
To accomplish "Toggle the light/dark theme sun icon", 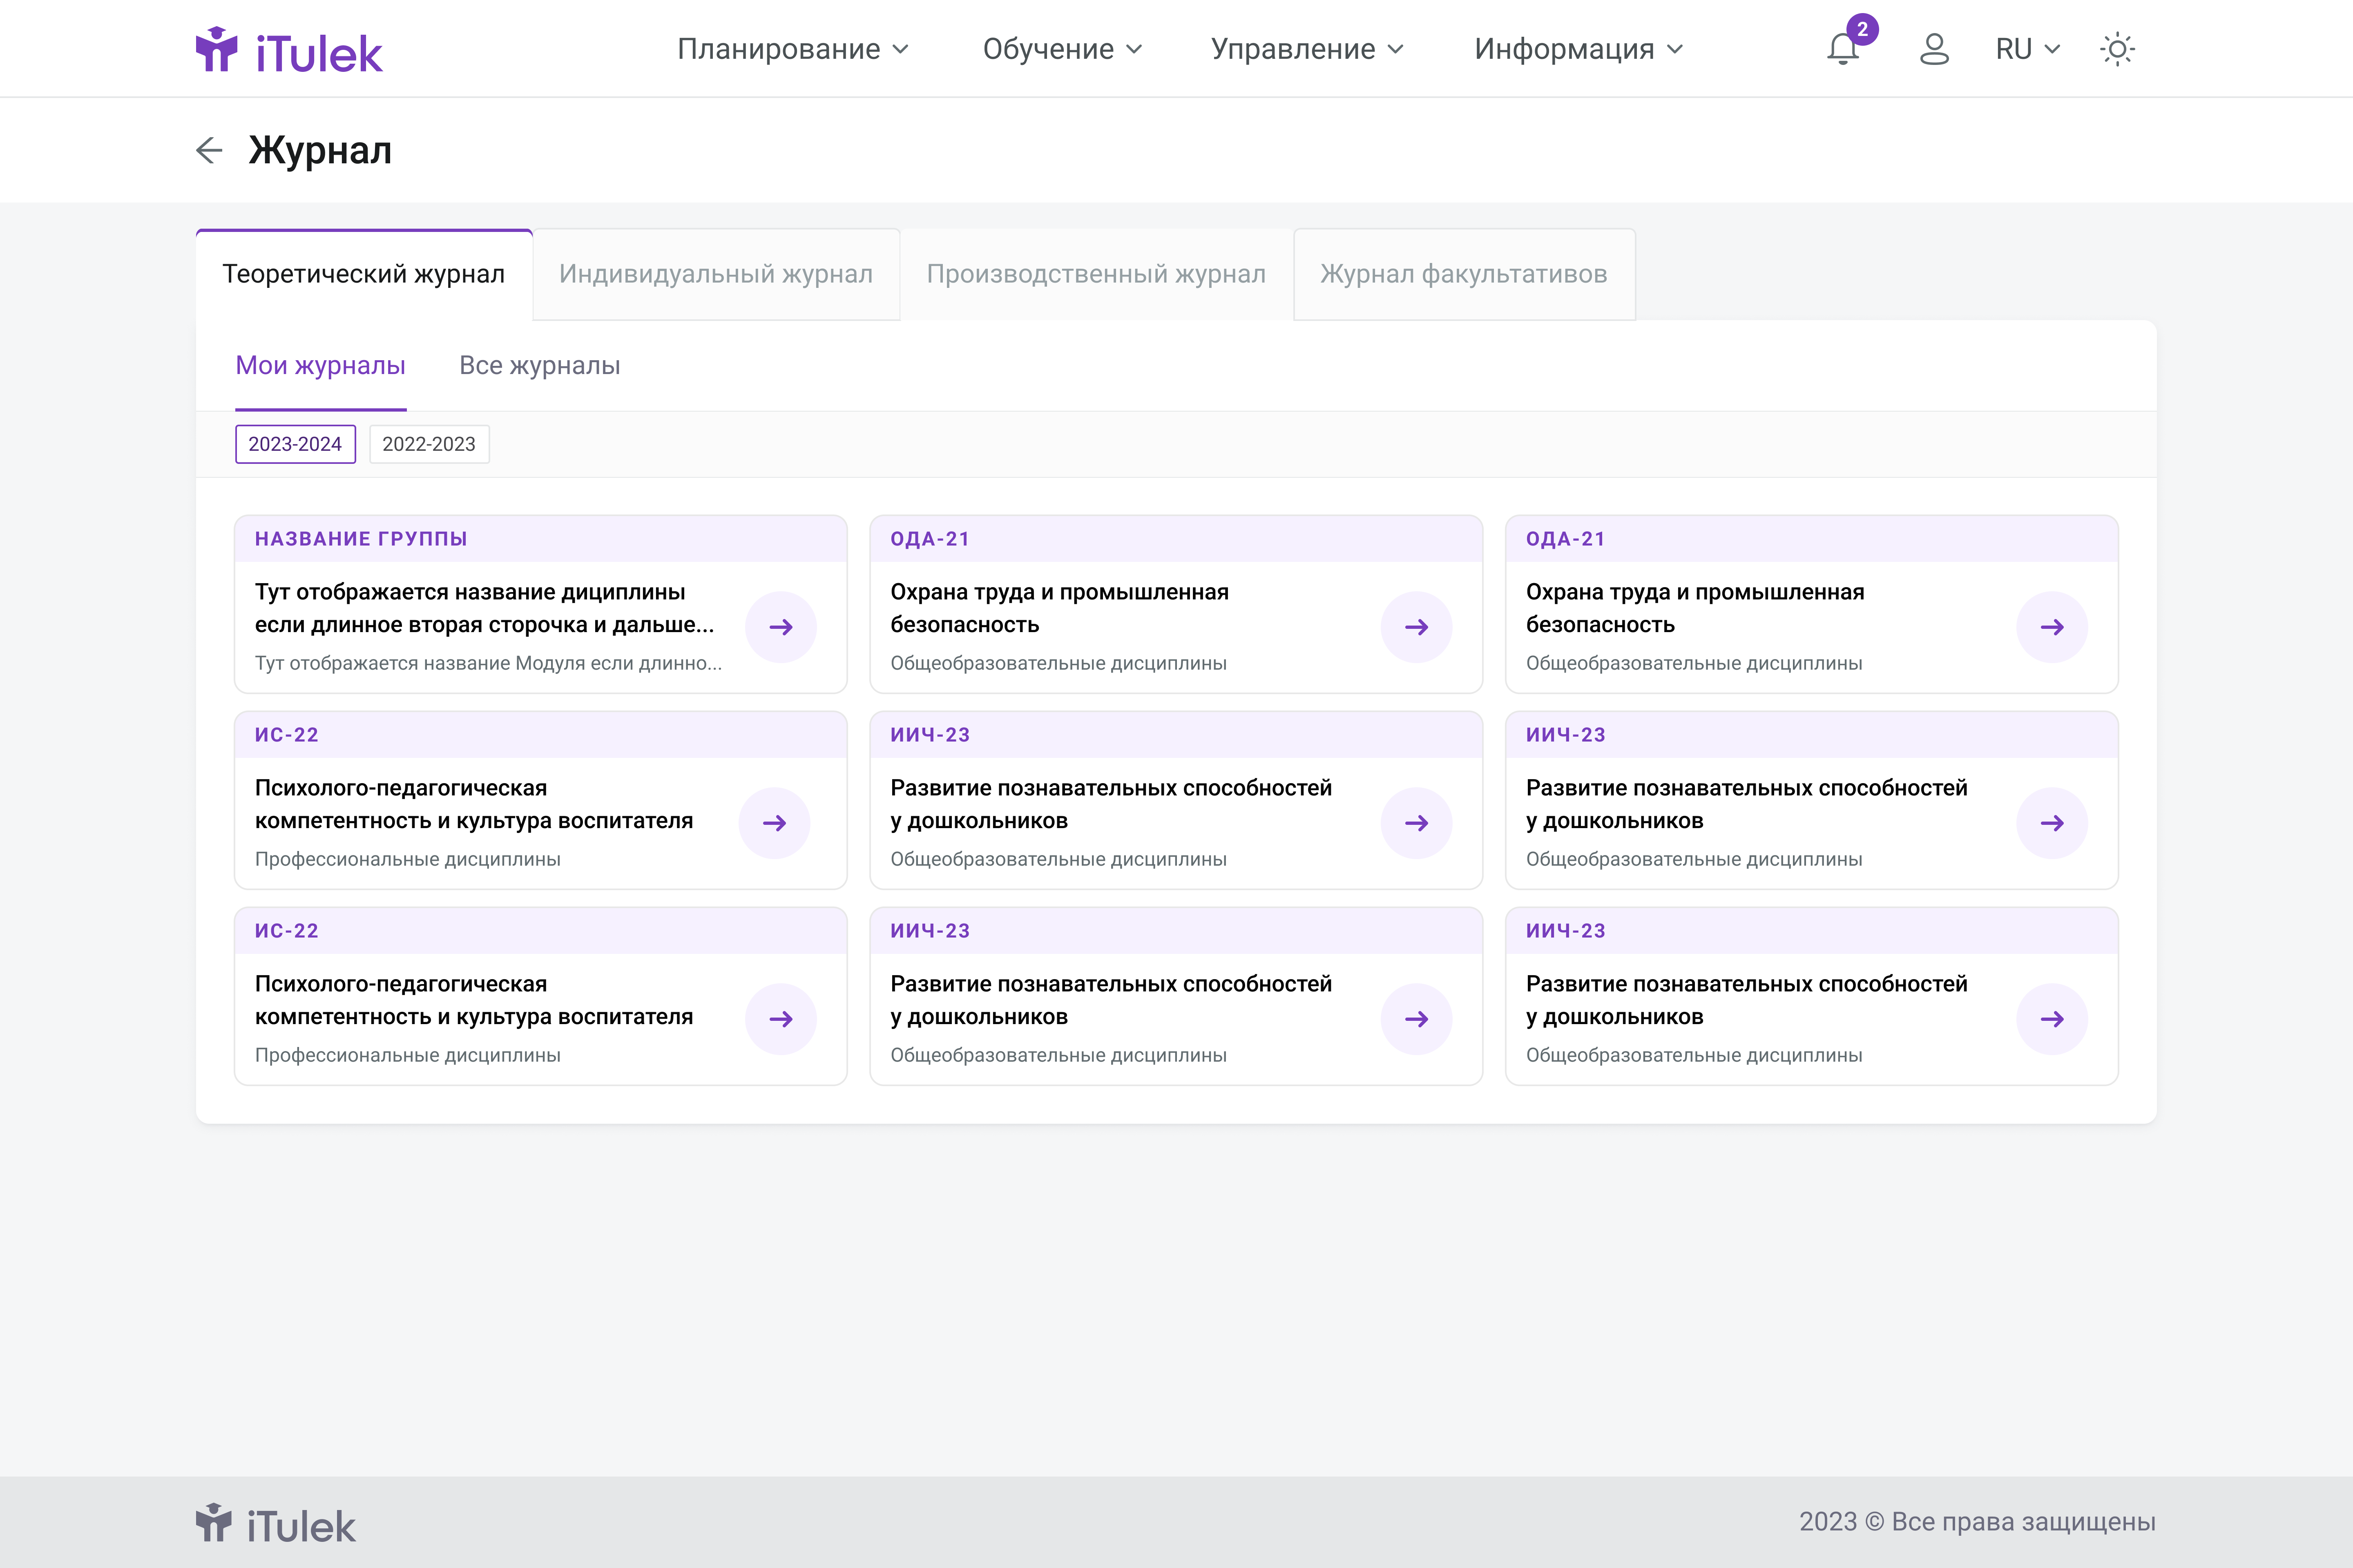I will click(2117, 49).
